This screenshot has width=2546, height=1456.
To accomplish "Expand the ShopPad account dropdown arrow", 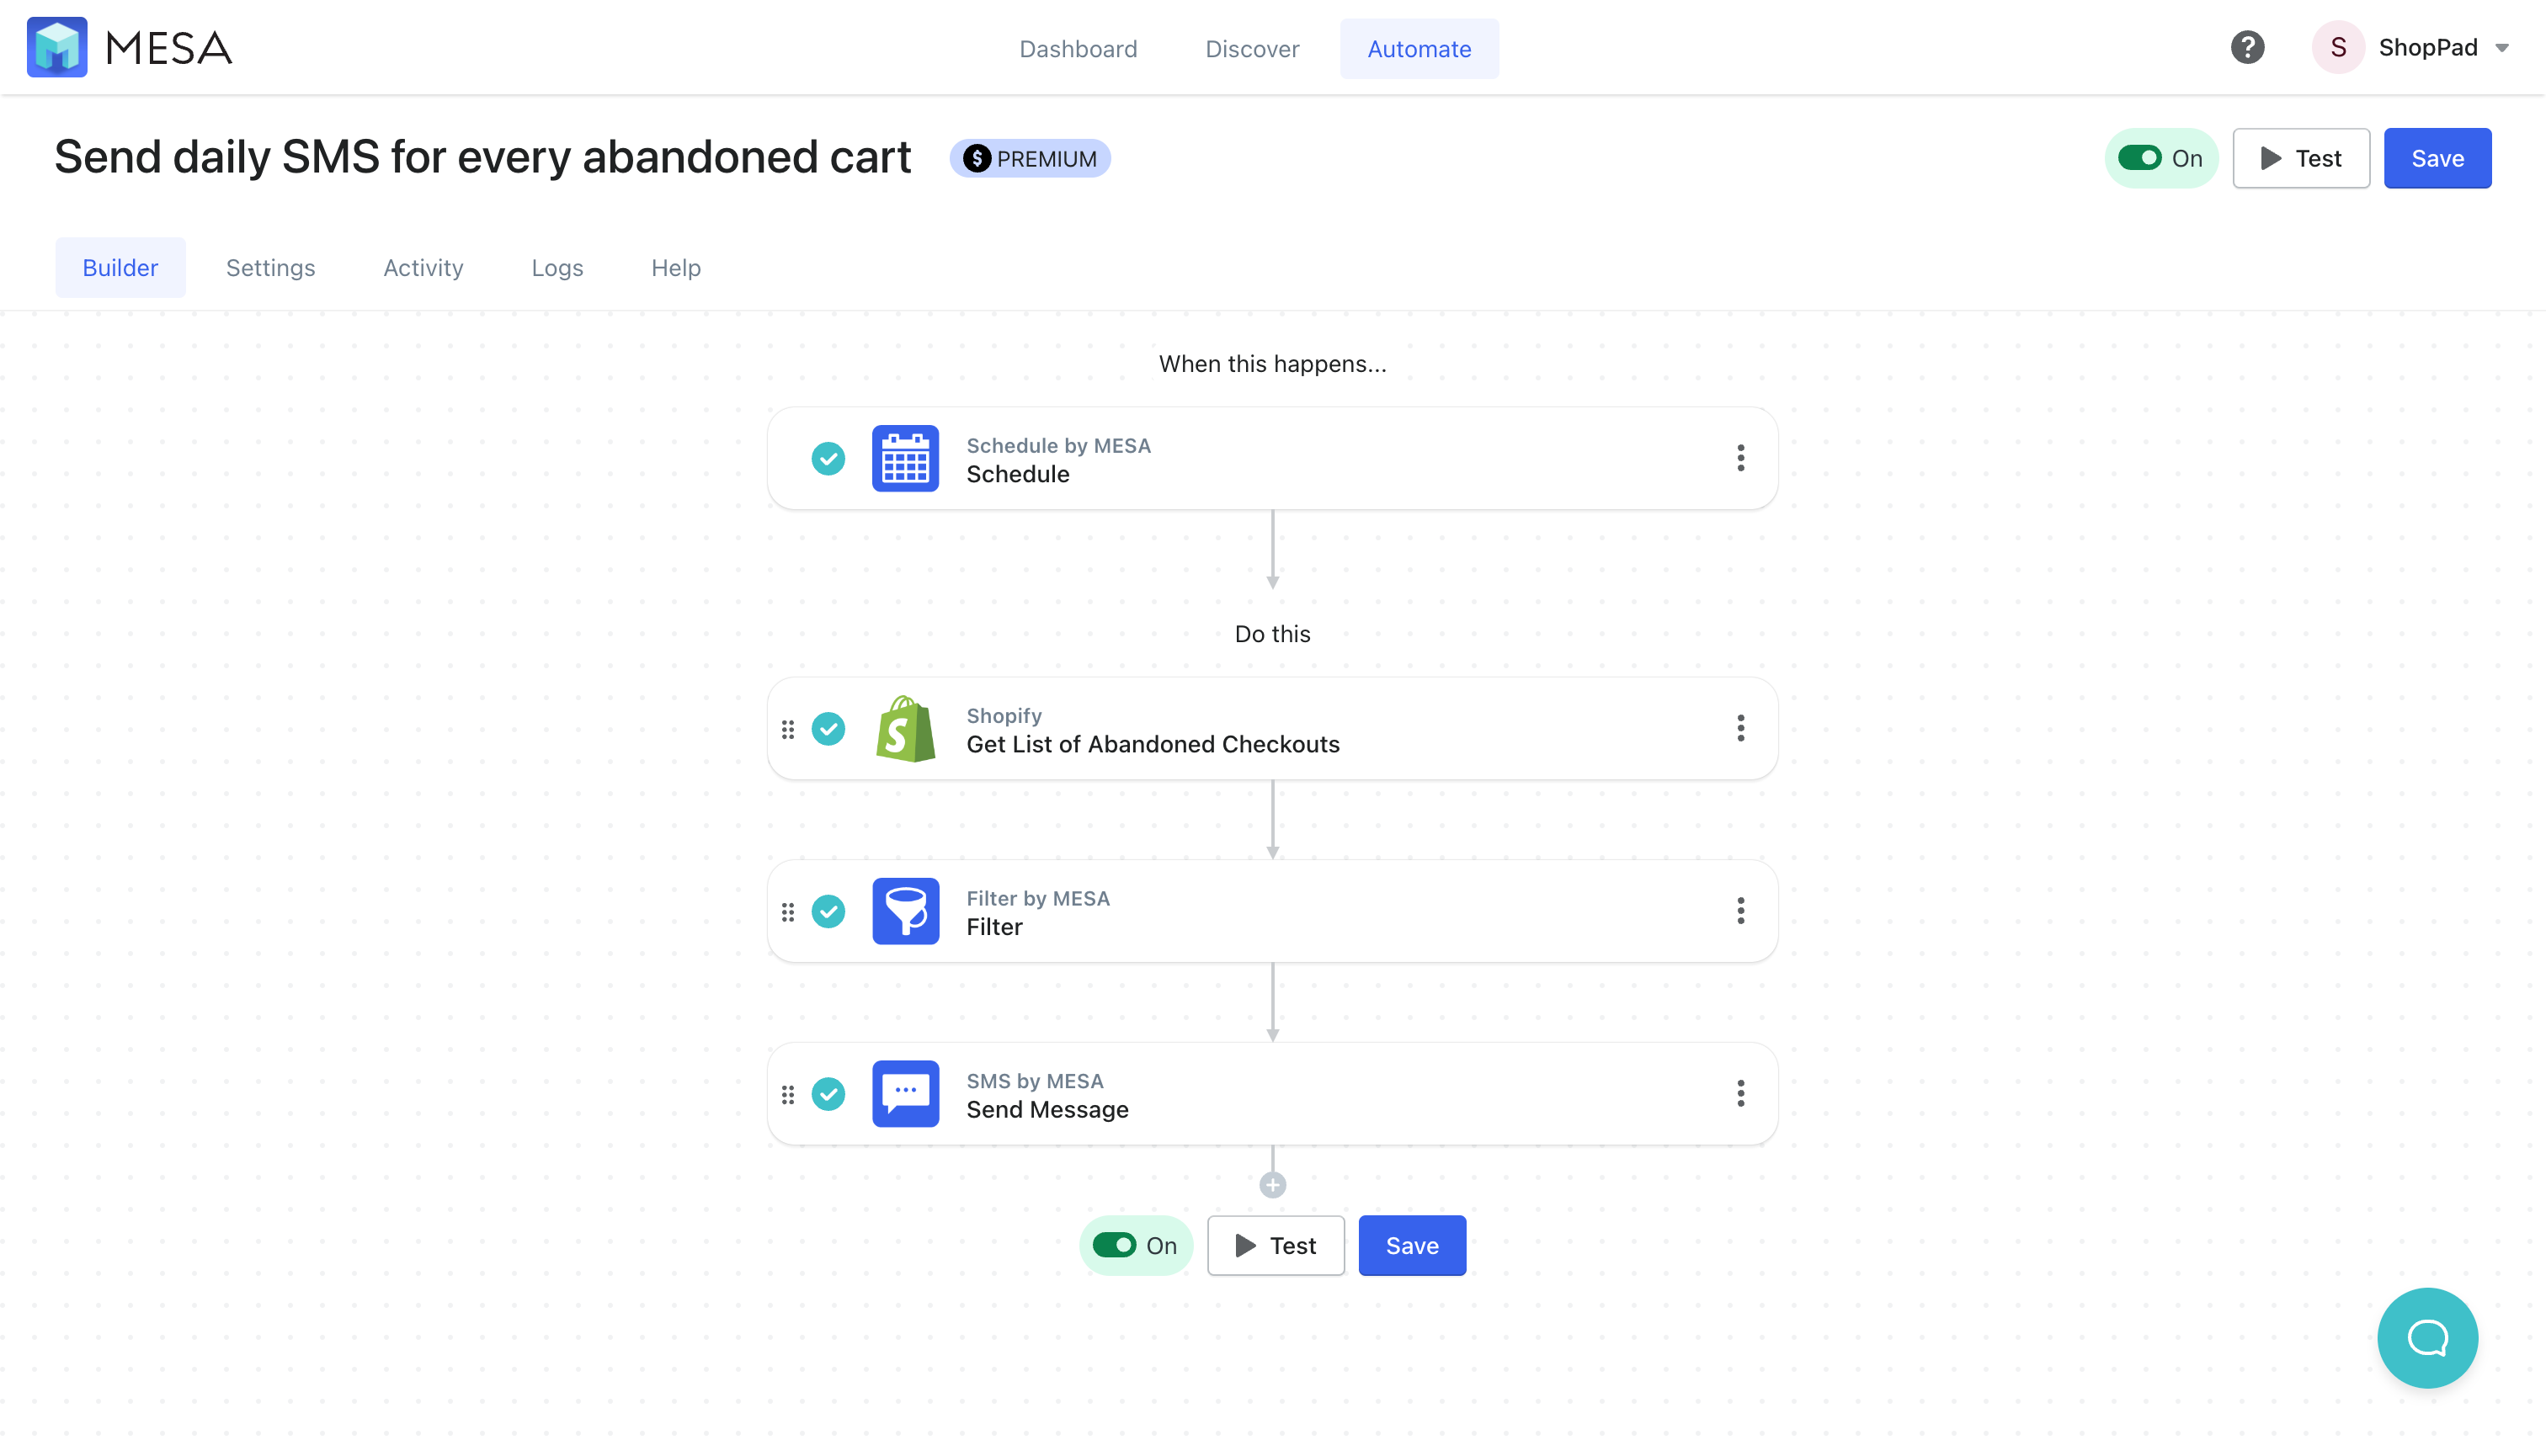I will coord(2503,48).
